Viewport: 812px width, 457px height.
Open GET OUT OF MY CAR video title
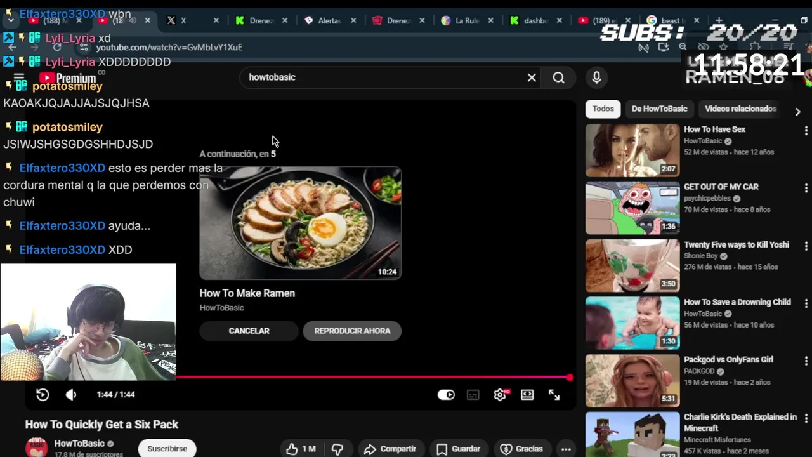[x=721, y=187]
